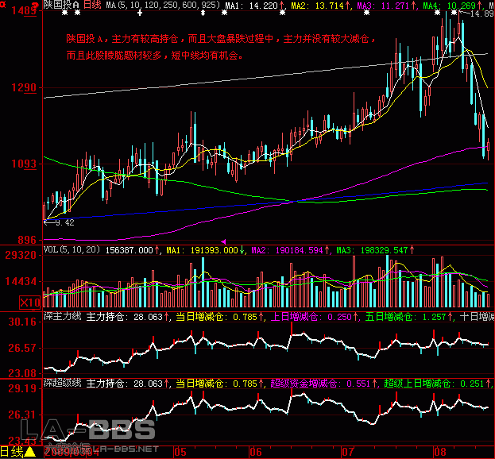This screenshot has height=459, width=495.
Task: Click the yellow triangle icon beside 日线
Action: (29, 453)
